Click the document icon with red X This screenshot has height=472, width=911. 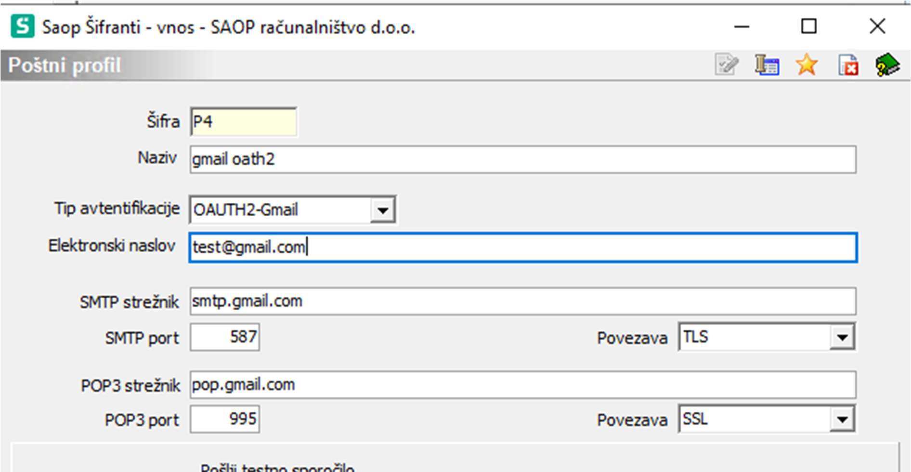847,65
